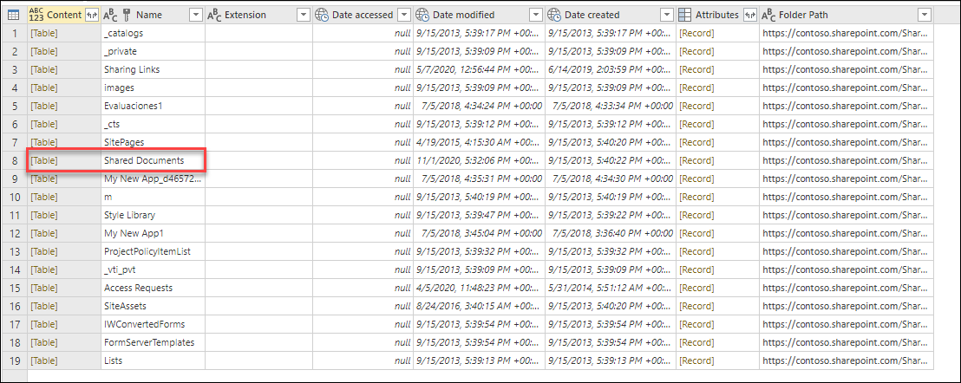961x383 pixels.
Task: Select the Date modified column header
Action: tap(479, 15)
